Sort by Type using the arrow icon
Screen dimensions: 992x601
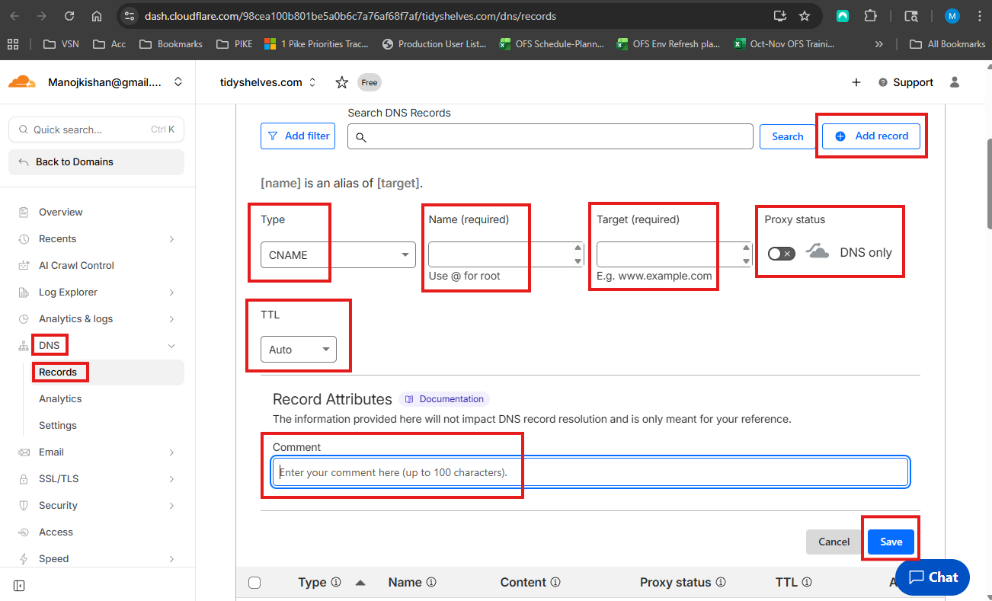(x=360, y=583)
